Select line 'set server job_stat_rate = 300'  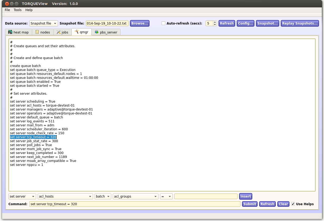click(34, 141)
